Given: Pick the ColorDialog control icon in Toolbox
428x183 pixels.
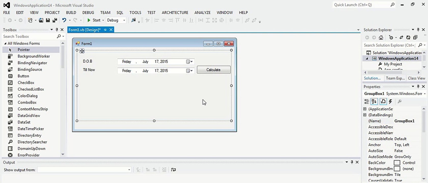Looking at the screenshot, I should 10,96.
